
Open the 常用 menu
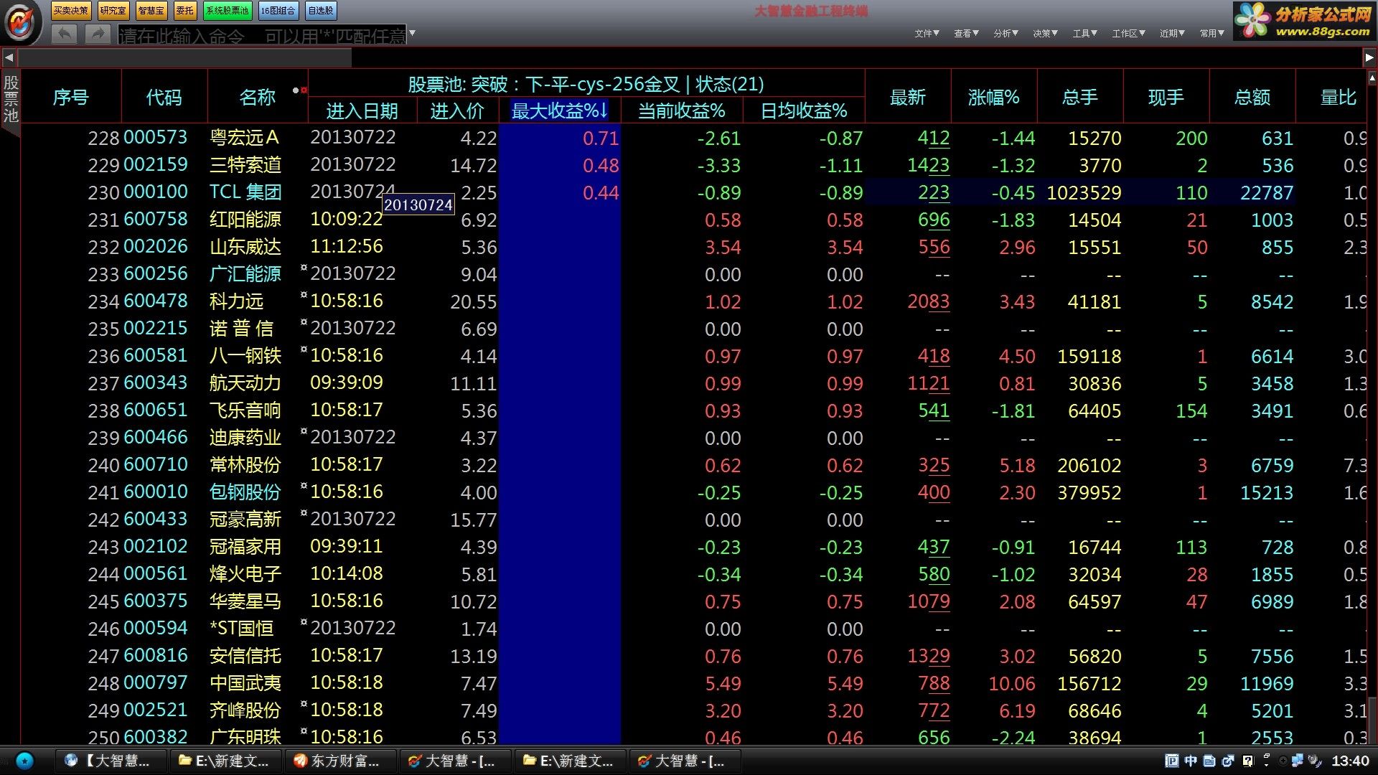click(1212, 33)
